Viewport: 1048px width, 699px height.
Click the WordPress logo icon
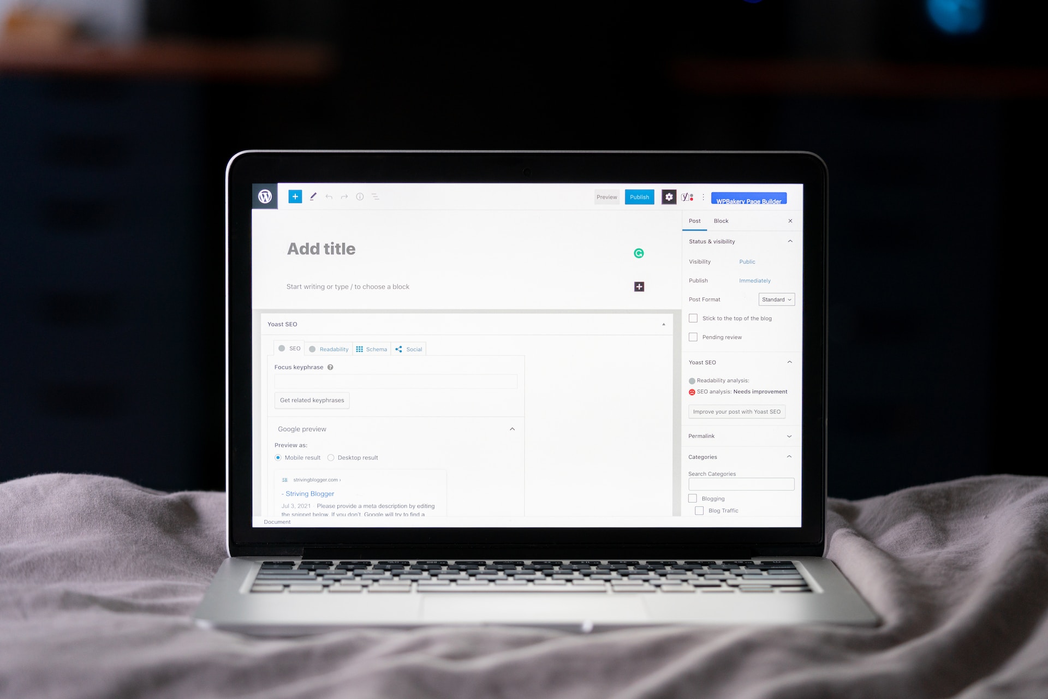click(x=265, y=196)
